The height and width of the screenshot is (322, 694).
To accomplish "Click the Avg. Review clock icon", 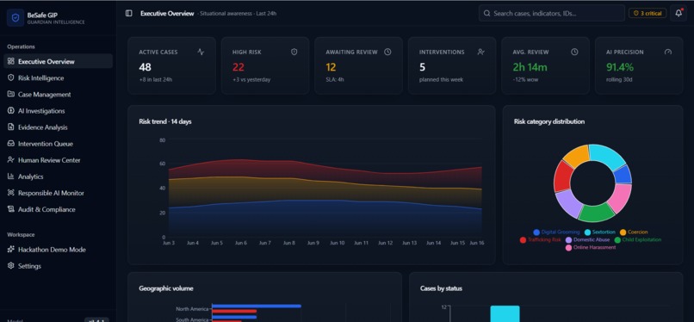I will 574,52.
